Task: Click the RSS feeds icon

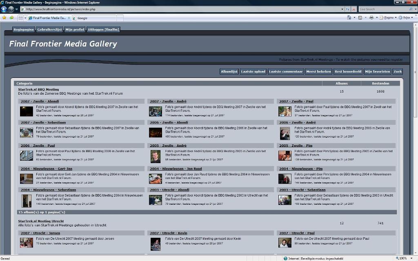Action: pos(360,18)
